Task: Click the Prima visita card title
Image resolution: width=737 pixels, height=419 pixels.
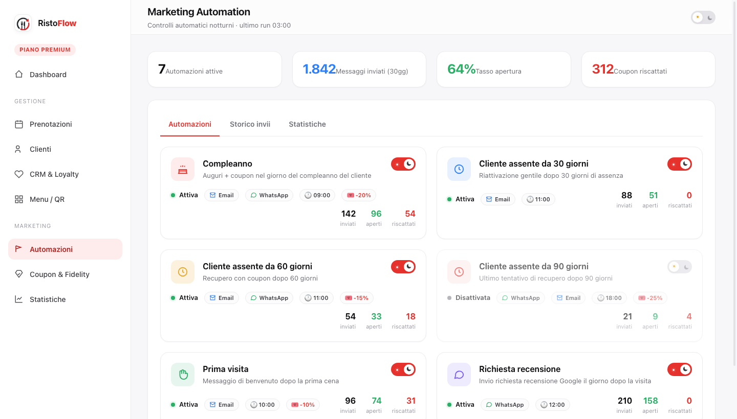Action: [226, 369]
